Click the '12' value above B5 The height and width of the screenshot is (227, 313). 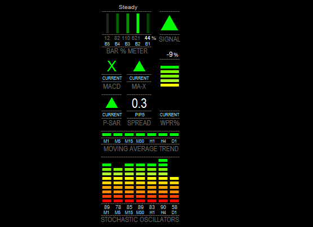click(x=107, y=38)
